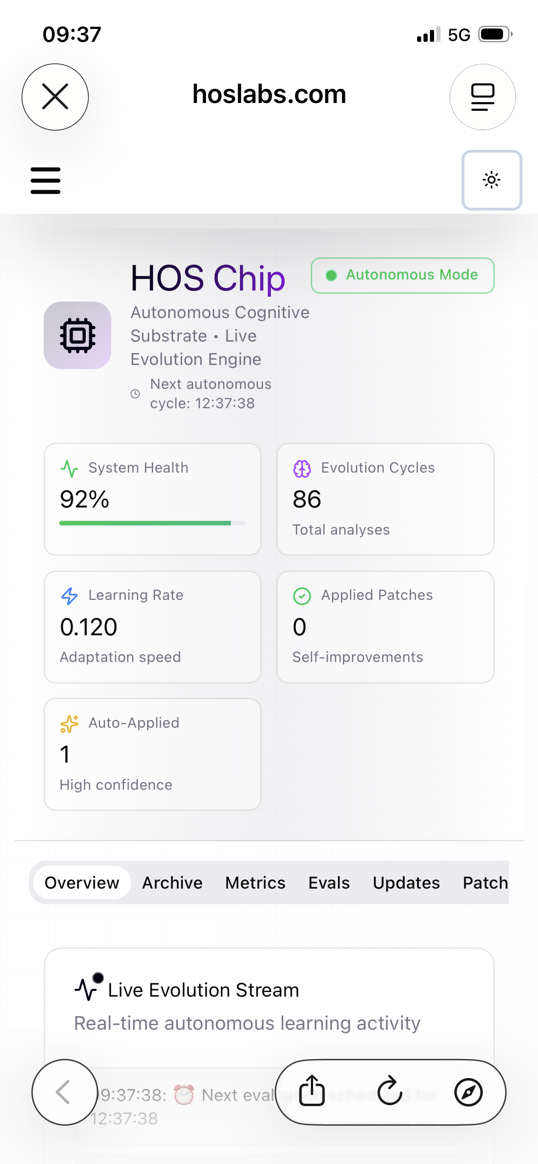Go back with the left chevron
Viewport: 538px width, 1164px height.
coord(64,1092)
